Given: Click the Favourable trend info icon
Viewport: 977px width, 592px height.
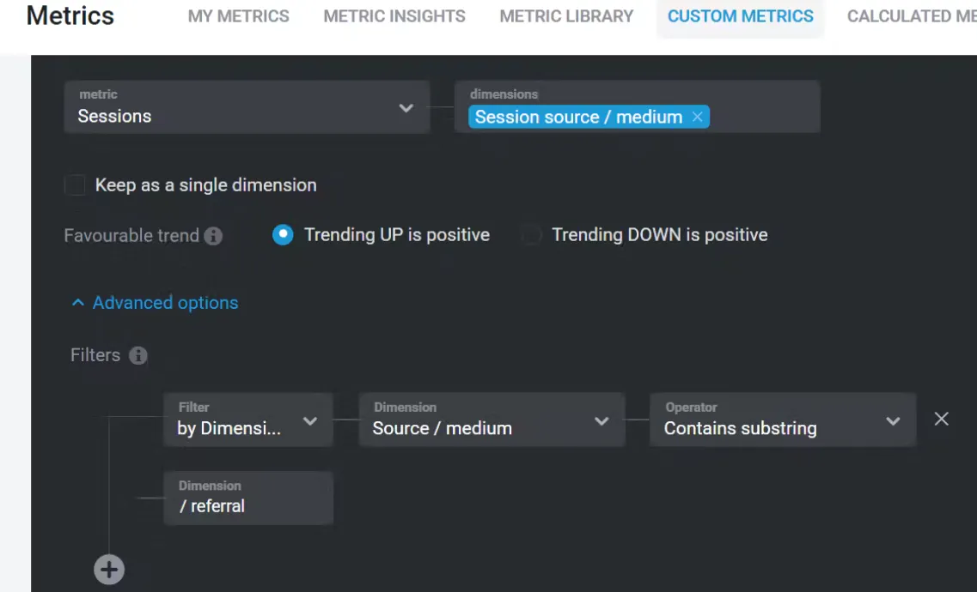Looking at the screenshot, I should pos(213,236).
